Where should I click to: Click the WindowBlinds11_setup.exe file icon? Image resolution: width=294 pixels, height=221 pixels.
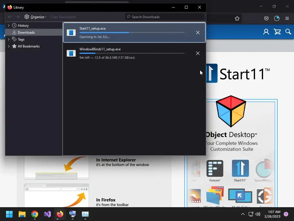click(71, 53)
